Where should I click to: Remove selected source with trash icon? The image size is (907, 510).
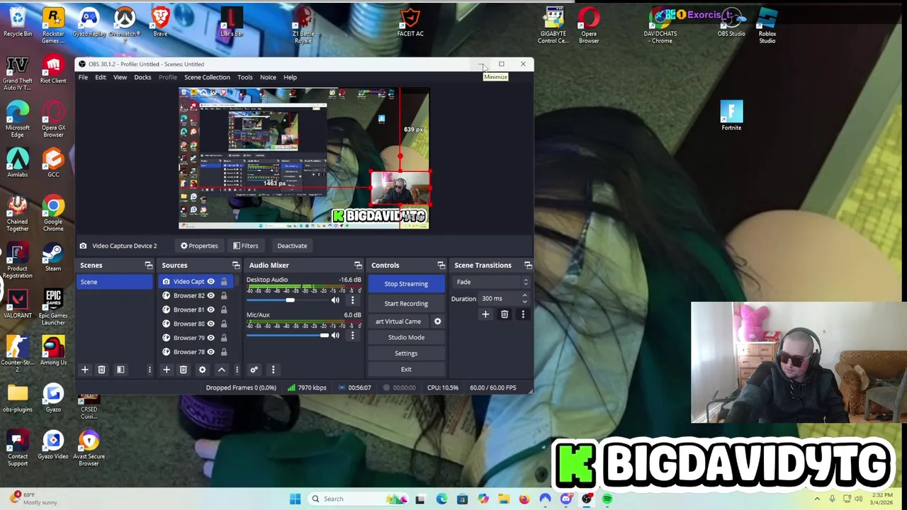point(183,370)
